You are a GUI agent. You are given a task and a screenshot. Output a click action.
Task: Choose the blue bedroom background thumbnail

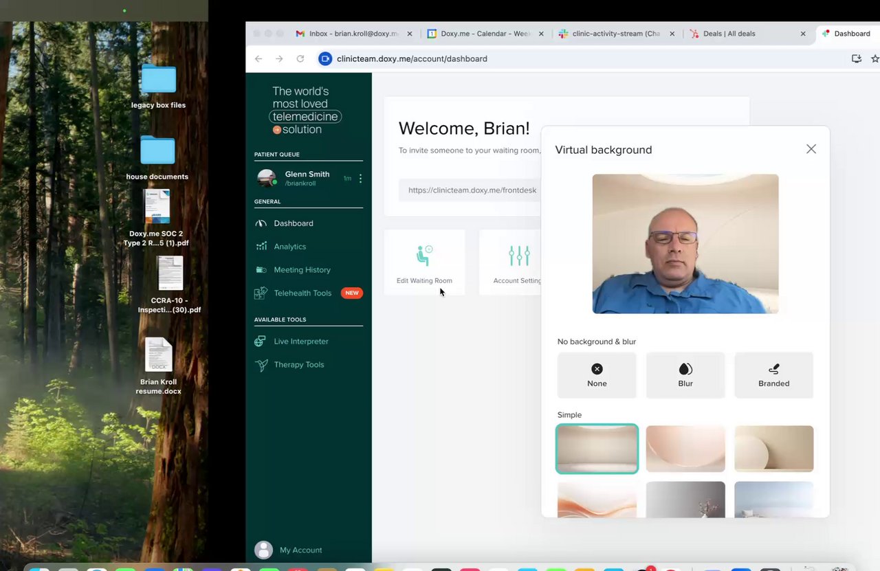[774, 500]
